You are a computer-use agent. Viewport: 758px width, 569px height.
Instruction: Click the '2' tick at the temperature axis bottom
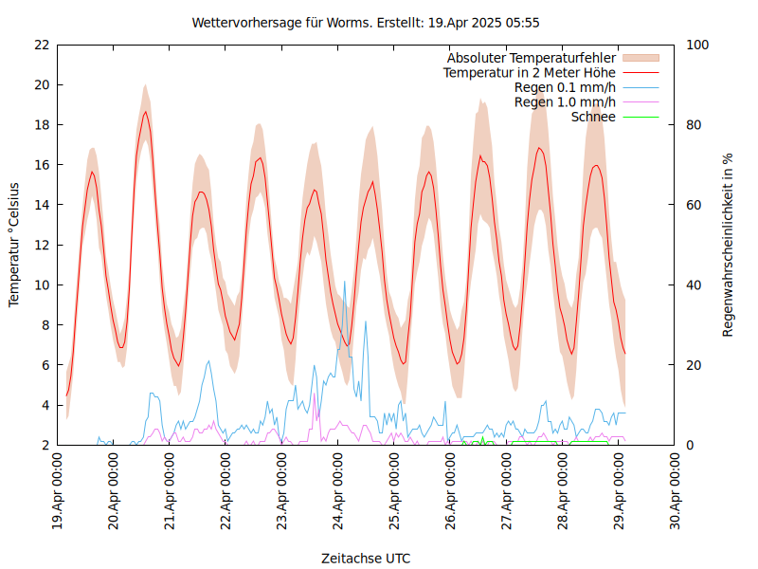[x=46, y=445]
